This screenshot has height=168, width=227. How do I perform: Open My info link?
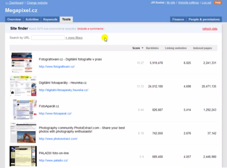click(x=171, y=2)
